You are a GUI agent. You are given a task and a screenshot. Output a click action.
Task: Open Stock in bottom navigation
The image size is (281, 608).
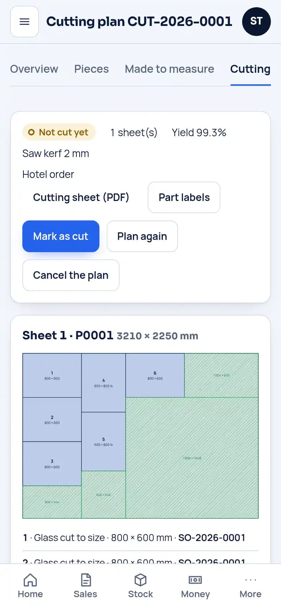pos(140,586)
